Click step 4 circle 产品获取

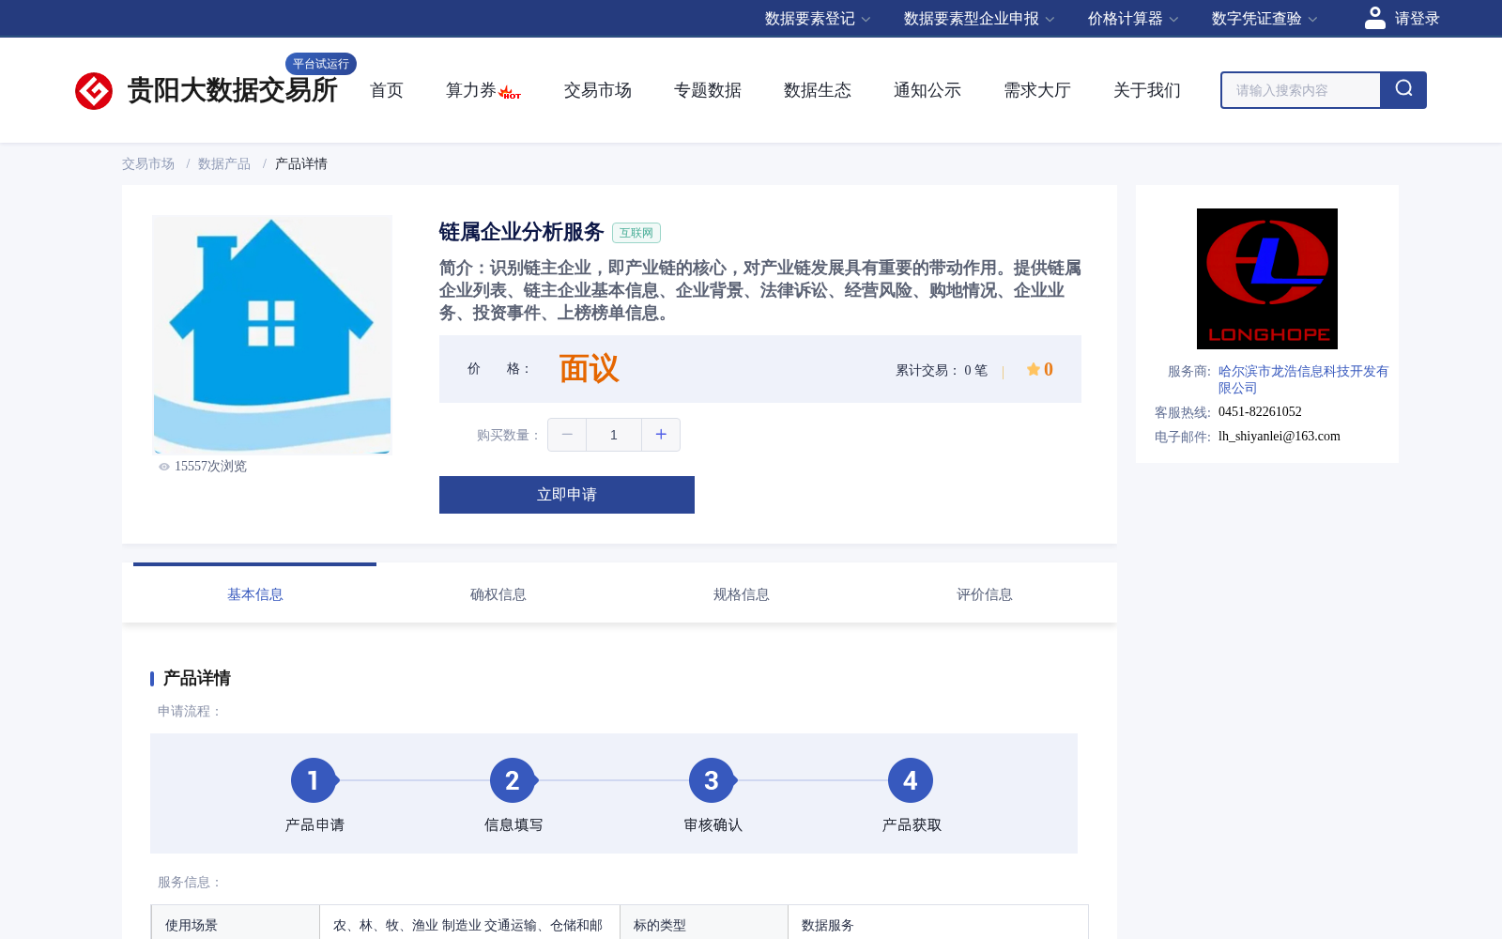911,780
